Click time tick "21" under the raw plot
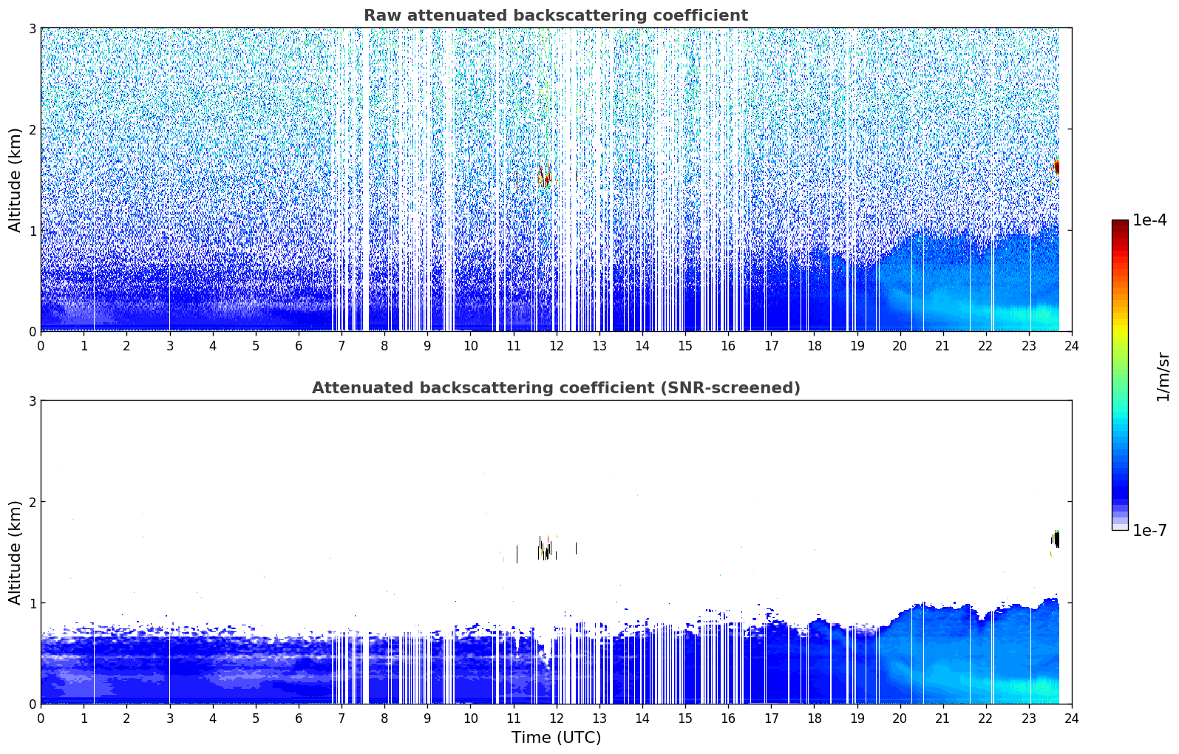Image resolution: width=1179 pixels, height=754 pixels. click(x=942, y=345)
